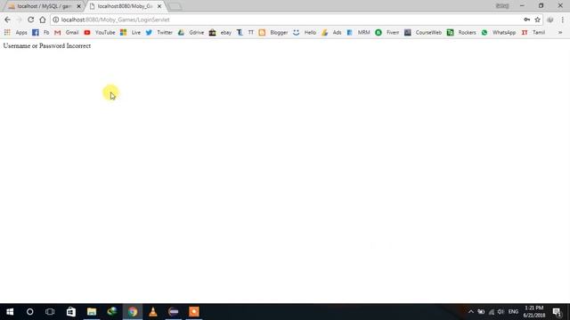Switch to Chrome in taskbar
570x320 pixels.
pos(133,312)
